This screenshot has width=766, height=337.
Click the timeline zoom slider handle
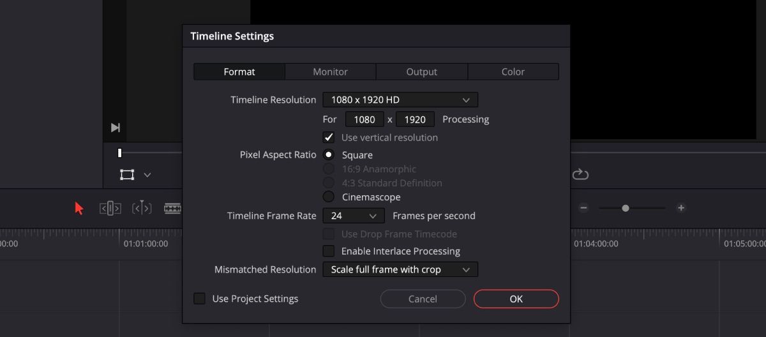626,208
